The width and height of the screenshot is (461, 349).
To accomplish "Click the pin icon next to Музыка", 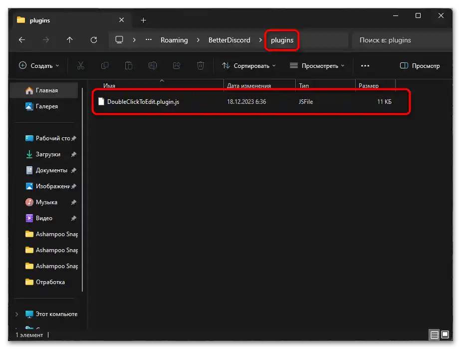I will tap(73, 202).
